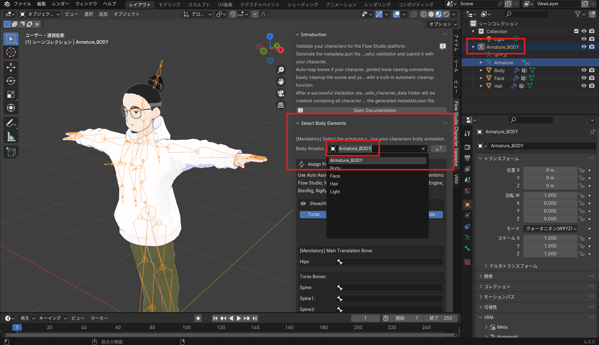Click the Hips bone input field
The width and height of the screenshot is (599, 345).
(389, 262)
